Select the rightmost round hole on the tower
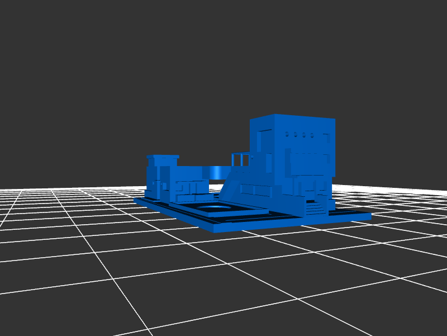 pos(312,135)
